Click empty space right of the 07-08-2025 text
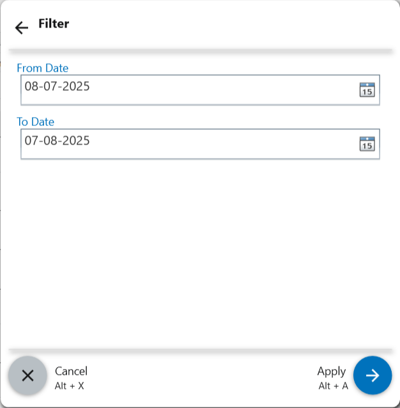The width and height of the screenshot is (400, 408). (x=224, y=142)
